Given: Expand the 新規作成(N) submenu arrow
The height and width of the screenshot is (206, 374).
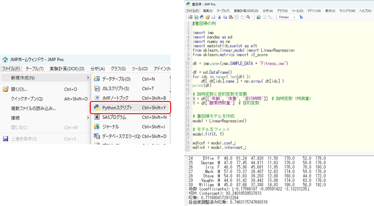Looking at the screenshot, I should click(x=88, y=78).
